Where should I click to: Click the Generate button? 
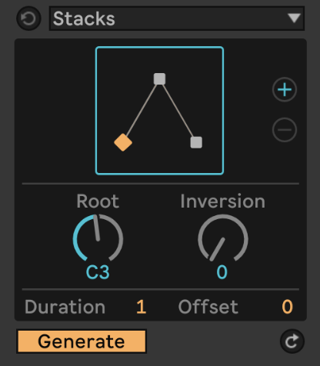(82, 341)
